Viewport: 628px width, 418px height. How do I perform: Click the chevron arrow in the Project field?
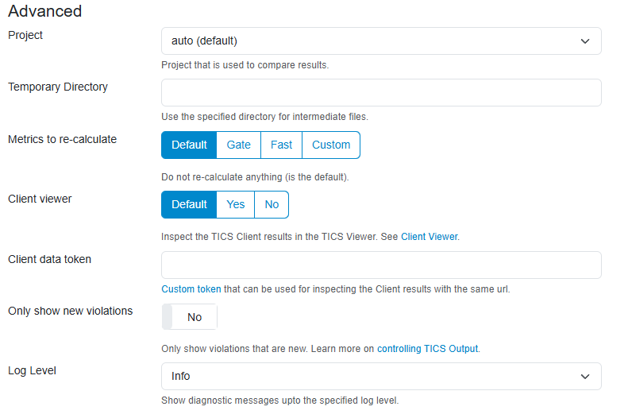coord(585,41)
